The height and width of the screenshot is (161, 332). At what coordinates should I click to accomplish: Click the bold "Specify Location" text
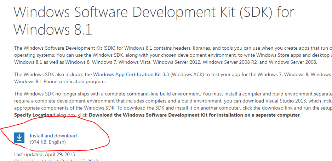tap(33, 115)
